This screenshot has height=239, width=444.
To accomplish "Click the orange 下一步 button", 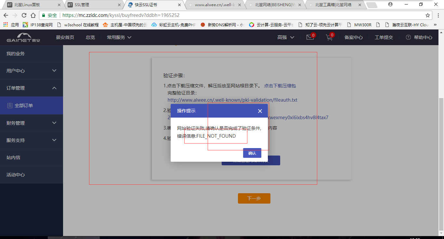I will (x=254, y=198).
